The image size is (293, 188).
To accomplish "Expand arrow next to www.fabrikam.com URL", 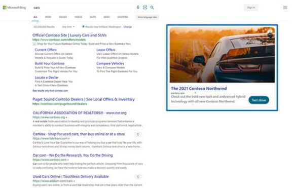I will pos(69,139).
